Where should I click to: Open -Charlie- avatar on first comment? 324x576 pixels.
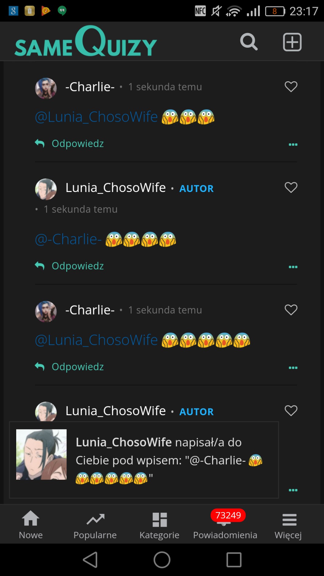coord(46,88)
